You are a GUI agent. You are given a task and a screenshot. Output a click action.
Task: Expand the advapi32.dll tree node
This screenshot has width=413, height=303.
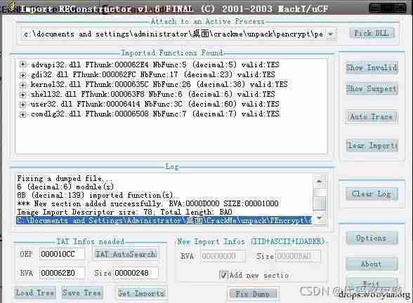coord(23,65)
